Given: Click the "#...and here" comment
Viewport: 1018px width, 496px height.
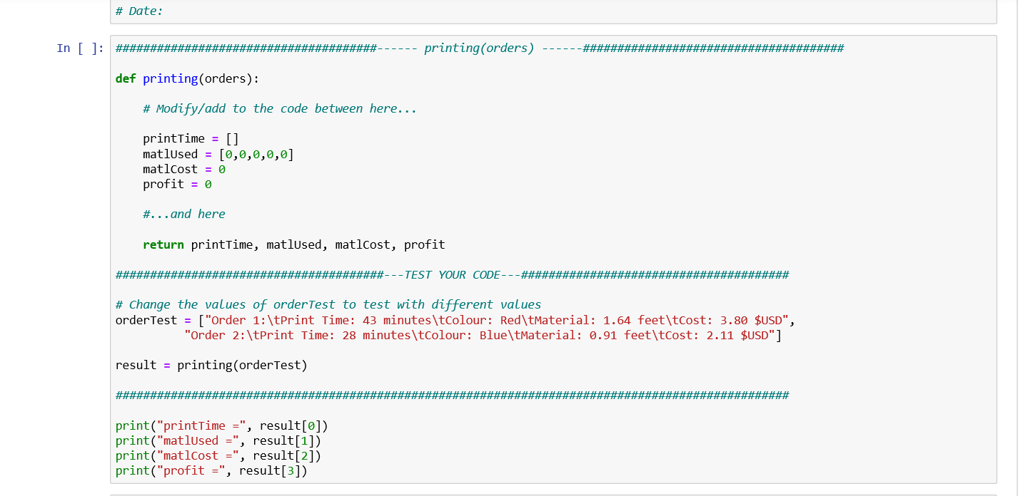Looking at the screenshot, I should (x=184, y=215).
